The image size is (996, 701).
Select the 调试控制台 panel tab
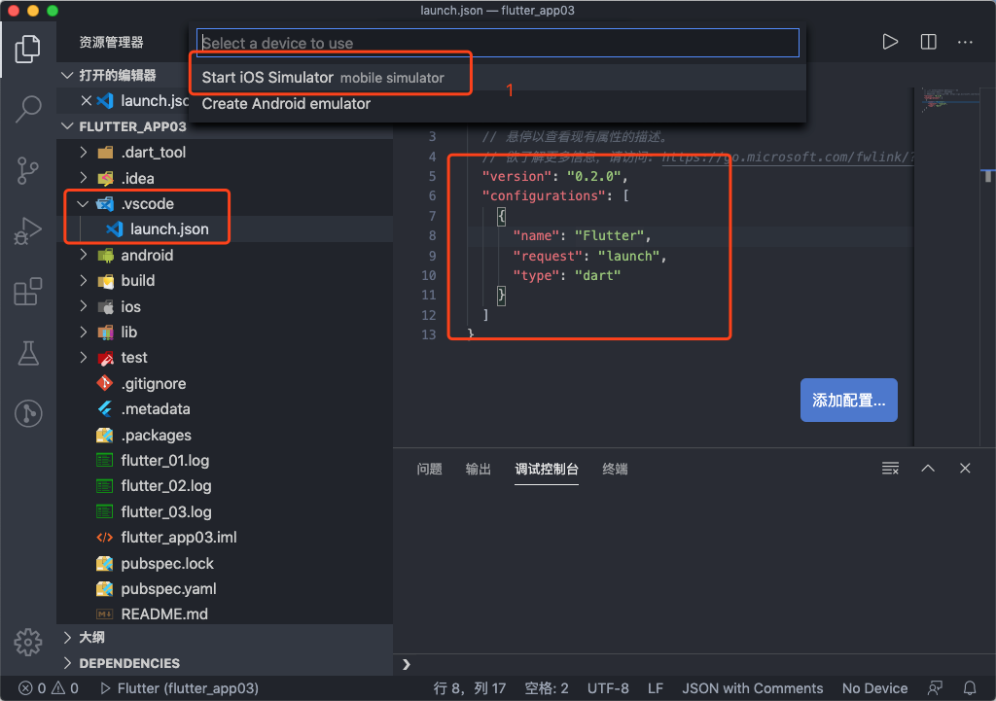click(547, 469)
